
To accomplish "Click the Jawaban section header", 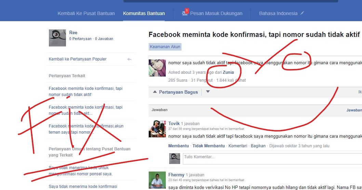I will pyautogui.click(x=160, y=110).
